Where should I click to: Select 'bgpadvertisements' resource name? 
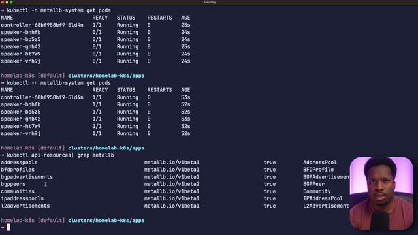[27, 177]
